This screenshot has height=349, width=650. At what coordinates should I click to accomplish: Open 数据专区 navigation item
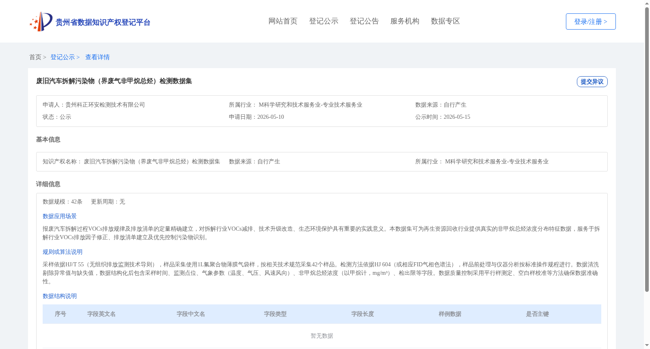[x=445, y=21]
